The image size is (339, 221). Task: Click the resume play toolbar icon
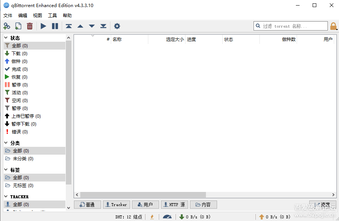point(43,26)
